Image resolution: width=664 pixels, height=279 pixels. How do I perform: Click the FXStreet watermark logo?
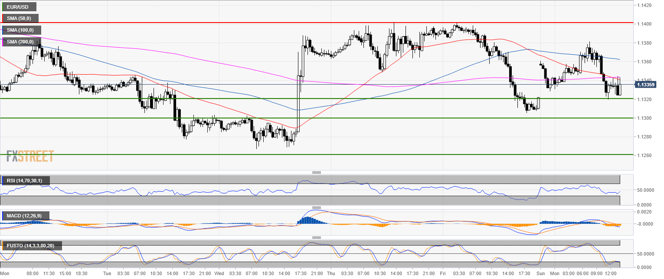(30, 156)
